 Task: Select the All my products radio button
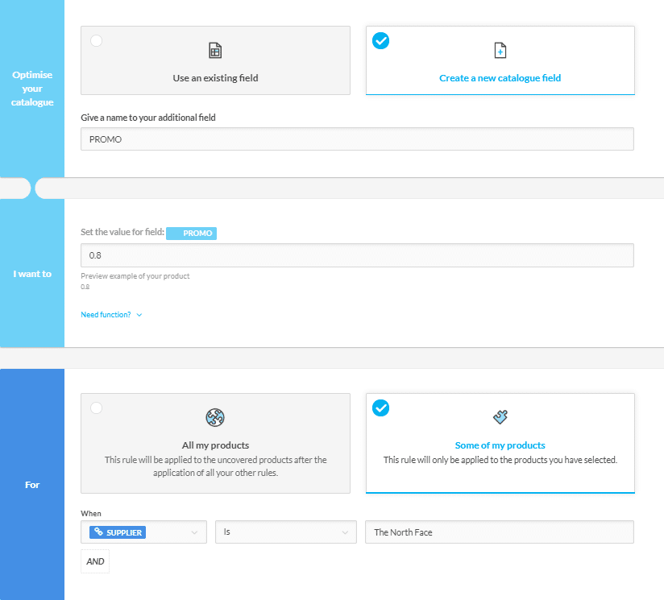pyautogui.click(x=96, y=408)
